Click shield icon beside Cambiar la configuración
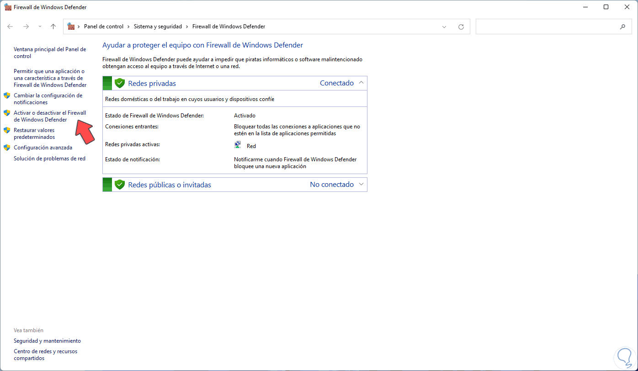Viewport: 638px width, 371px height. (x=7, y=95)
